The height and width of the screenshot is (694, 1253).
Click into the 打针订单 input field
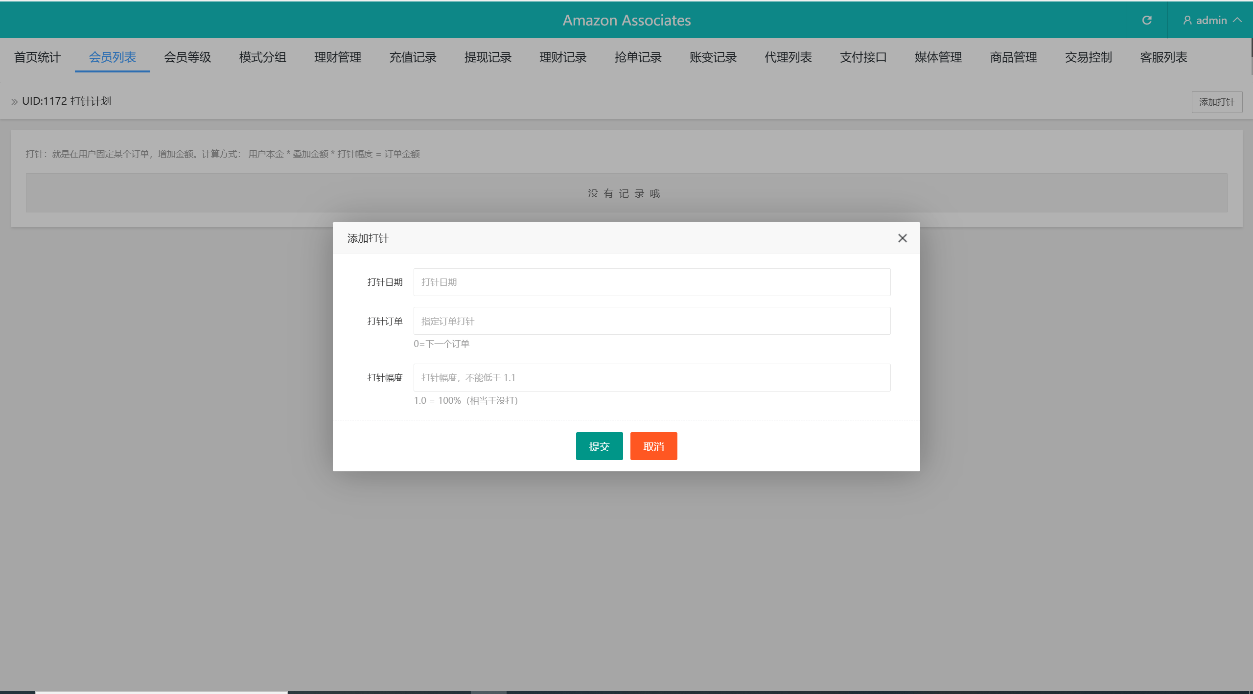coord(651,321)
